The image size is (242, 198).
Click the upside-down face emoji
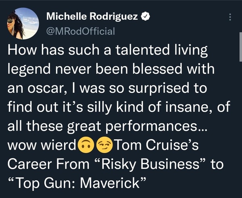[84, 144]
